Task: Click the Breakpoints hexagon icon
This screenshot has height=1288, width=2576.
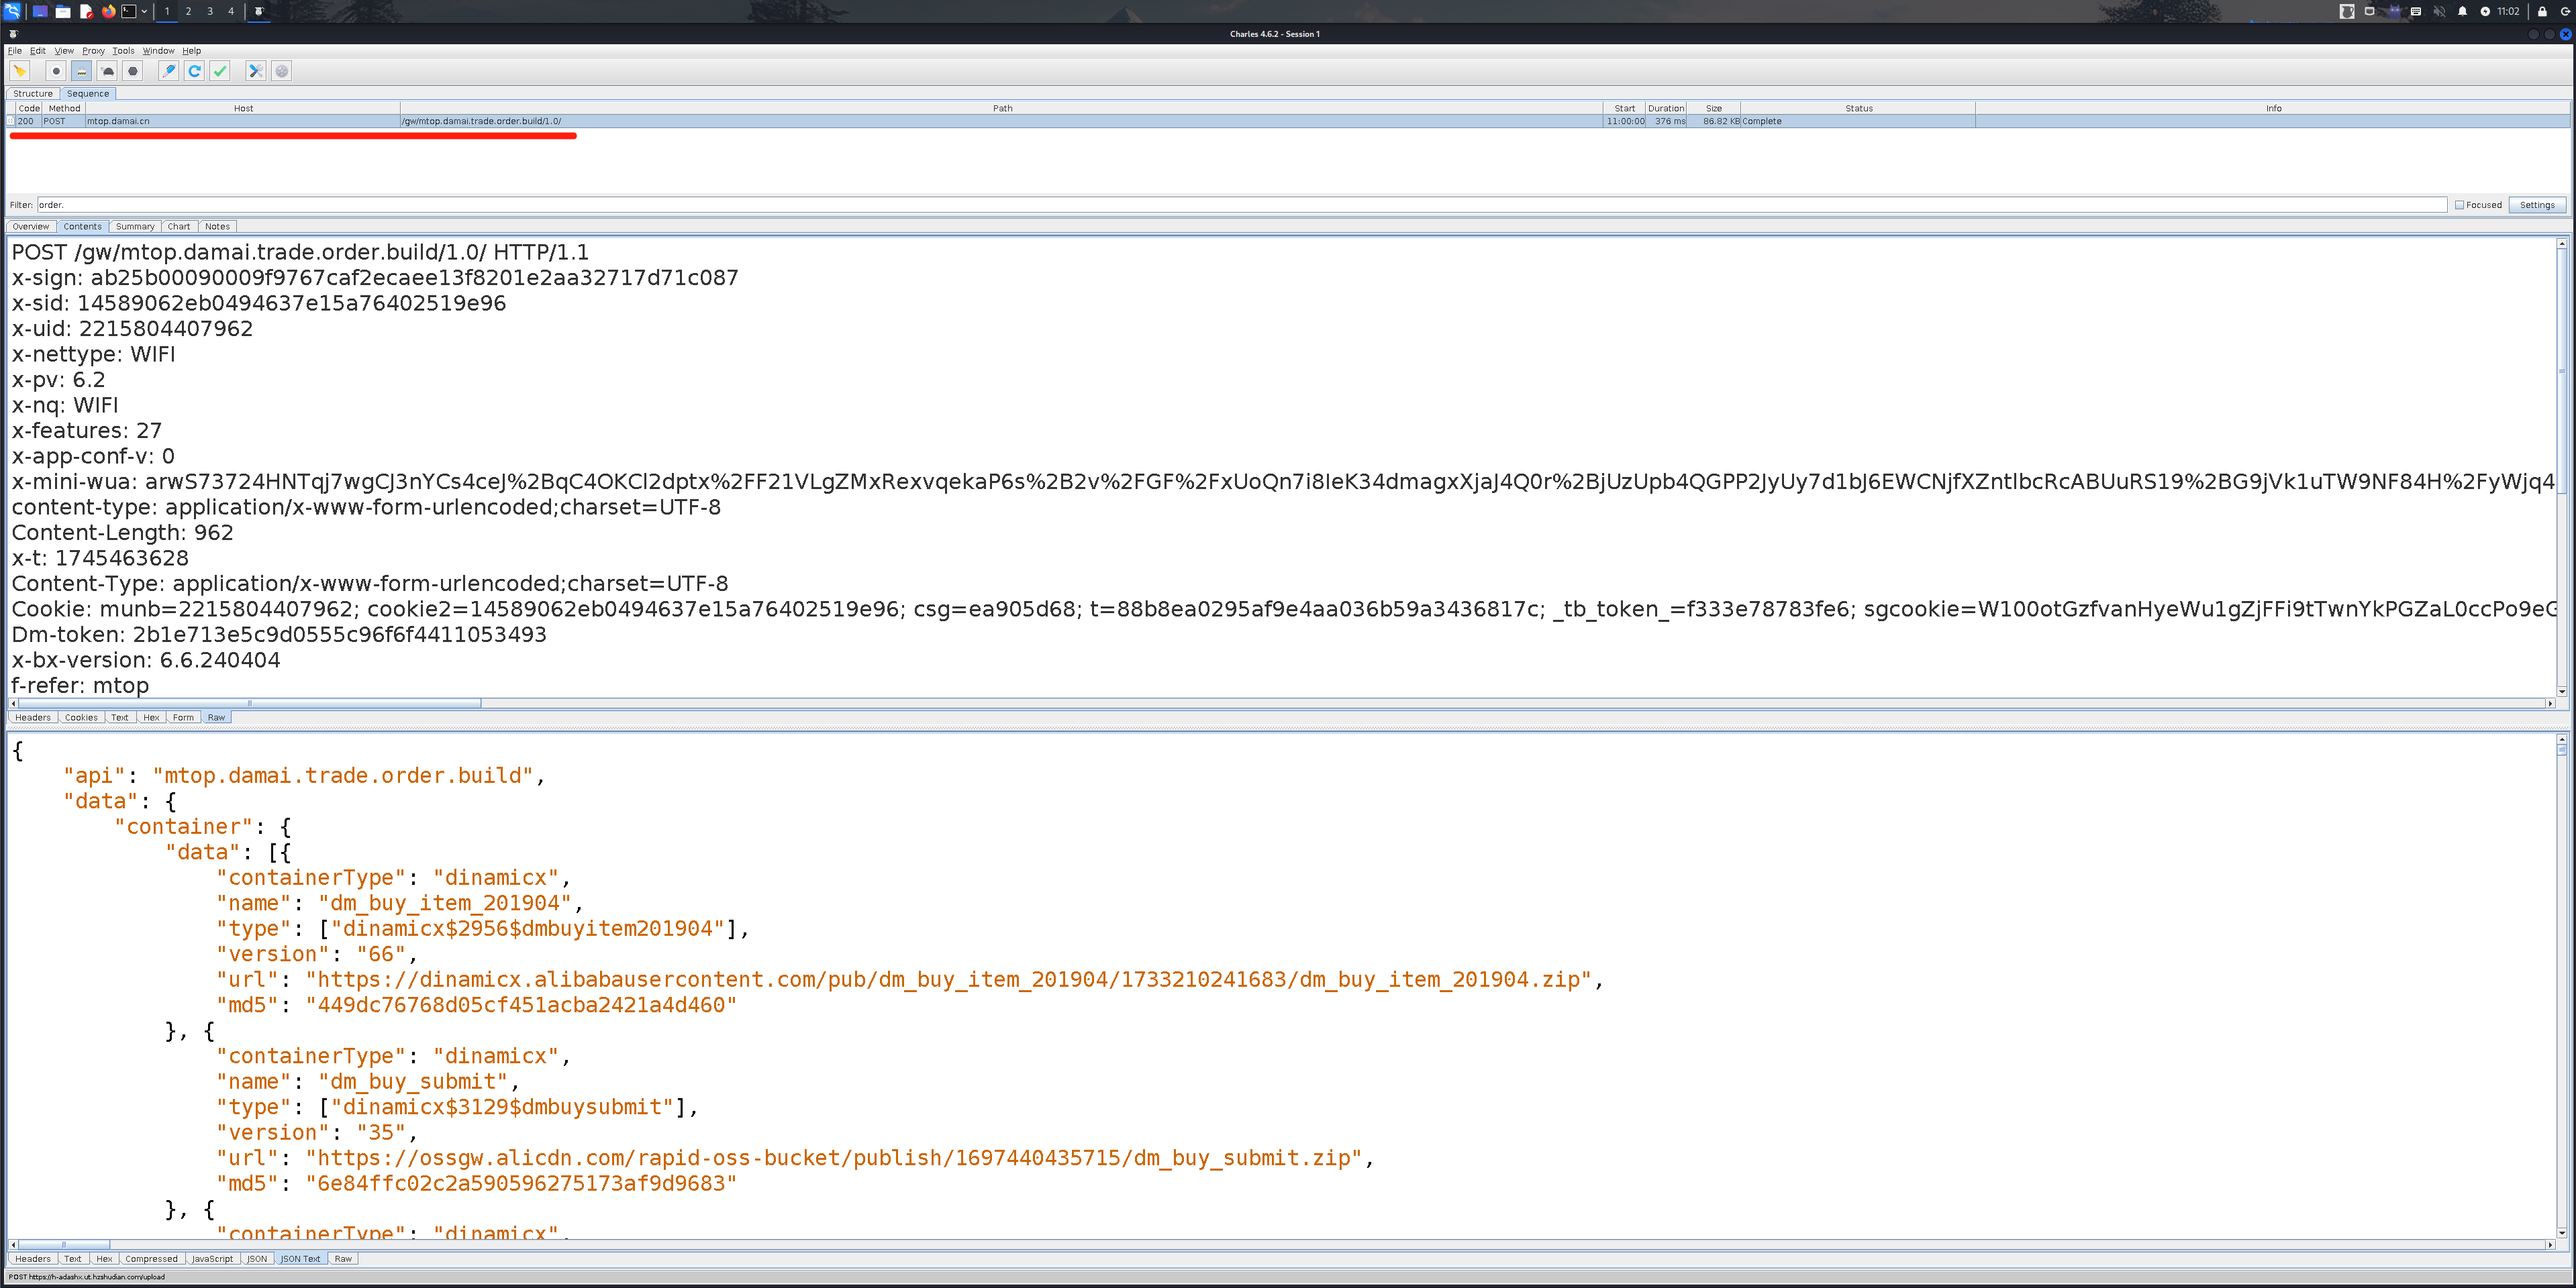Action: [x=133, y=71]
